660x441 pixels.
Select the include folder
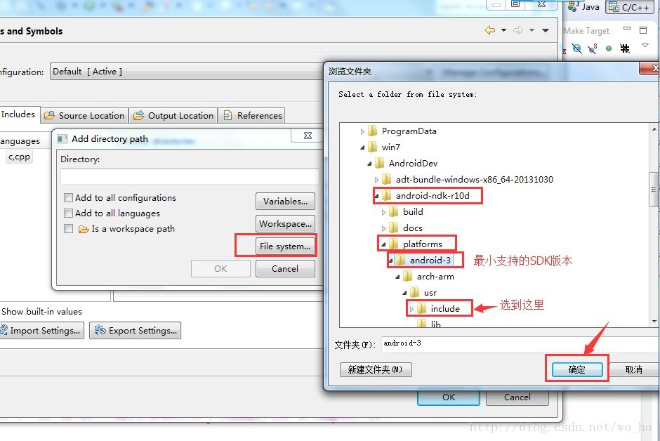[x=445, y=308]
